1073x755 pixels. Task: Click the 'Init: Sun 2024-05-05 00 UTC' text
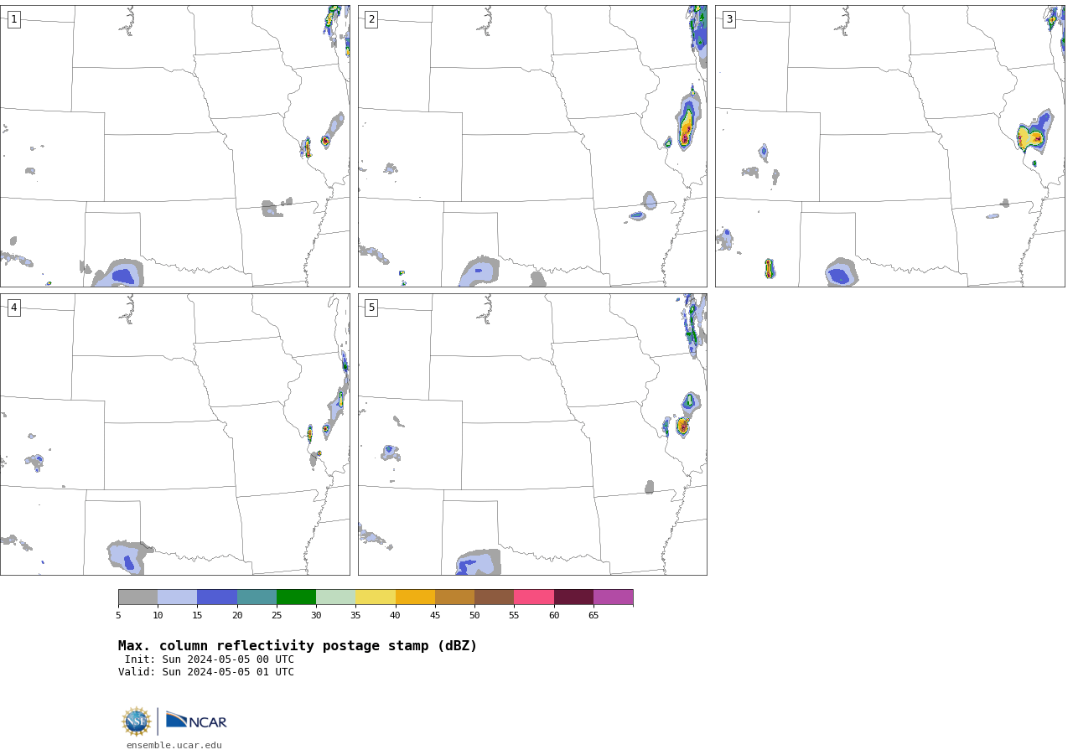coord(210,659)
